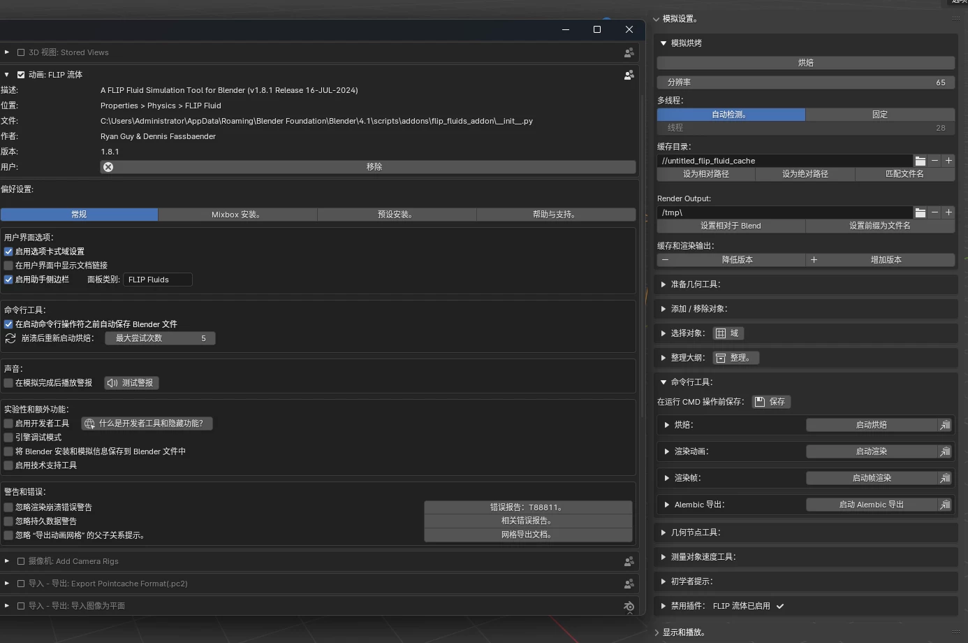Switch to the Mixbox 安装 tab
The height and width of the screenshot is (643, 968).
pos(237,215)
